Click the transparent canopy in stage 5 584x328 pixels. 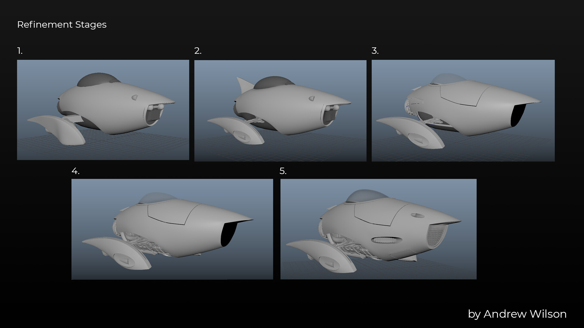tap(367, 196)
